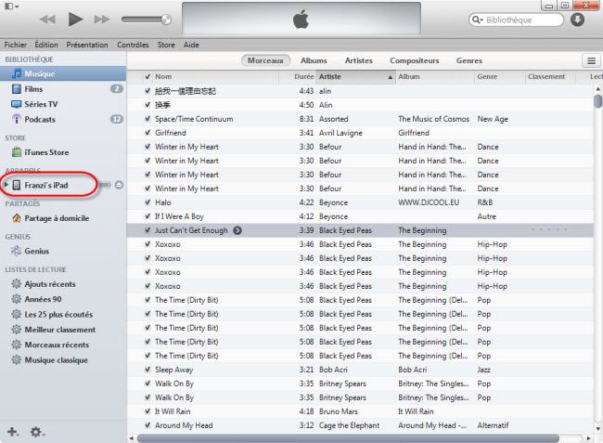Open the column view options menu

pos(590,60)
